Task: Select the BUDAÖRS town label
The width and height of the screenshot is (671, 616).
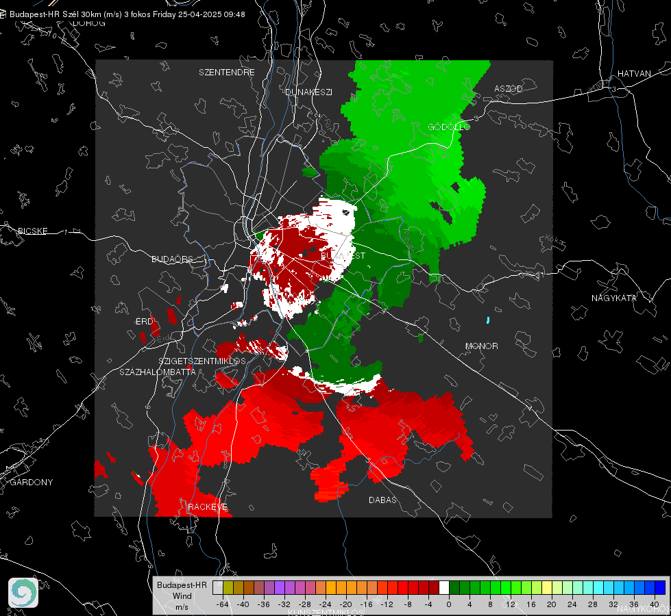Action: [173, 259]
